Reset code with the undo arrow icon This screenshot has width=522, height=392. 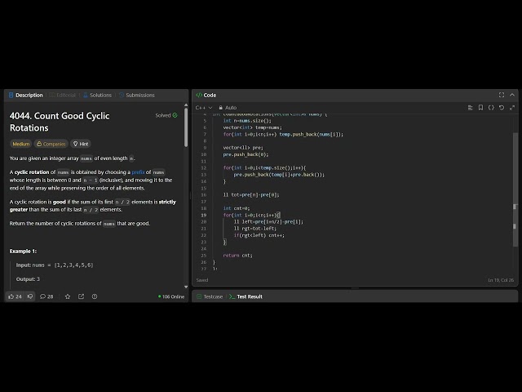pos(502,108)
